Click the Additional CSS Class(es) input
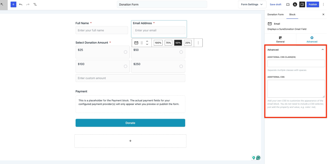Screen dimensions: 328x164 (x=296, y=63)
